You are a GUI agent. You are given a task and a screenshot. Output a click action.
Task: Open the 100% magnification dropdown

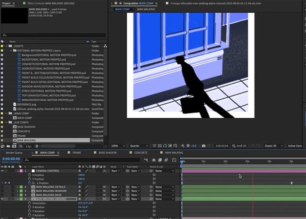tap(117, 146)
